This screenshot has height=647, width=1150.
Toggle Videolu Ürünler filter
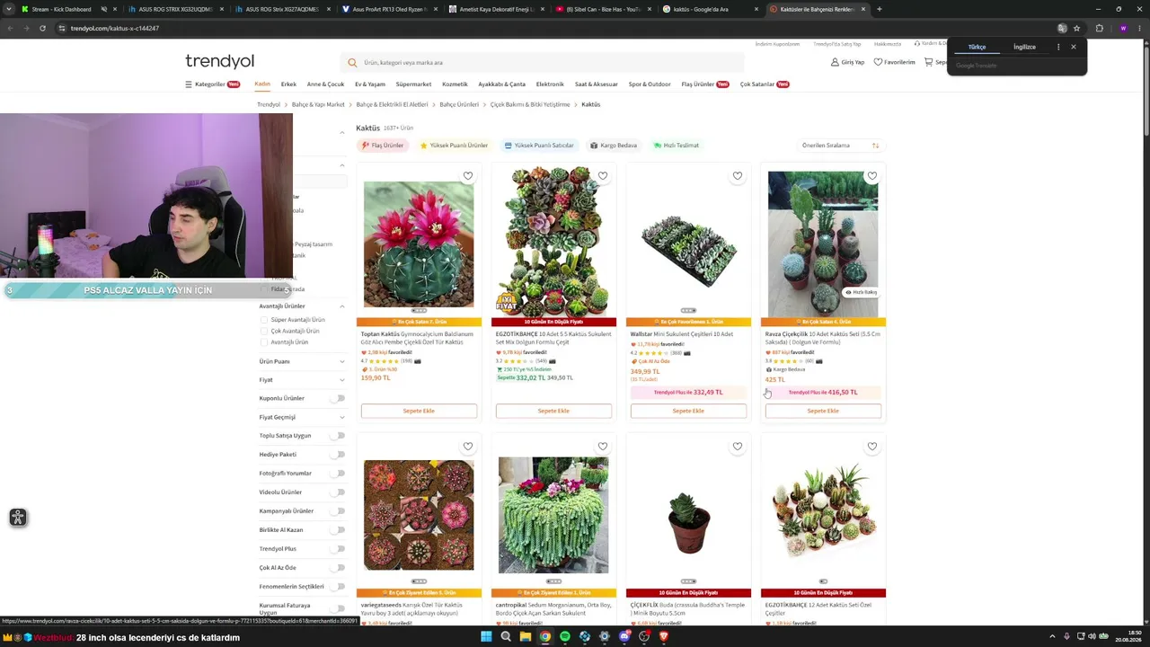tap(338, 492)
